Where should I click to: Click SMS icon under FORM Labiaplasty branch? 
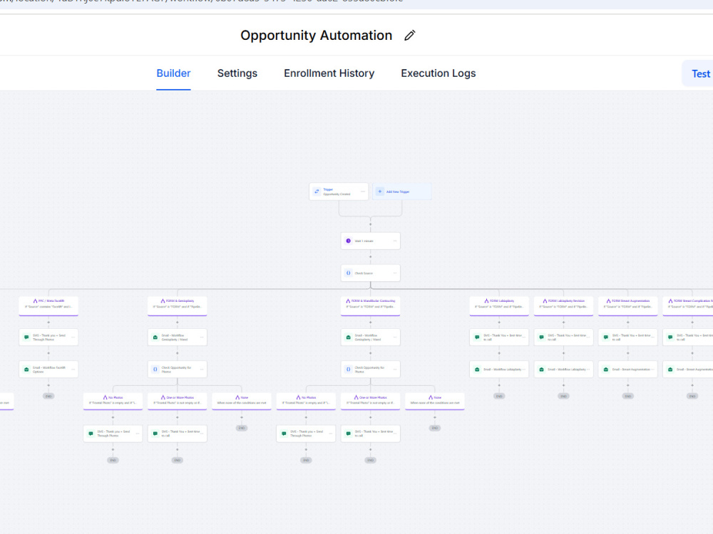[x=477, y=337]
